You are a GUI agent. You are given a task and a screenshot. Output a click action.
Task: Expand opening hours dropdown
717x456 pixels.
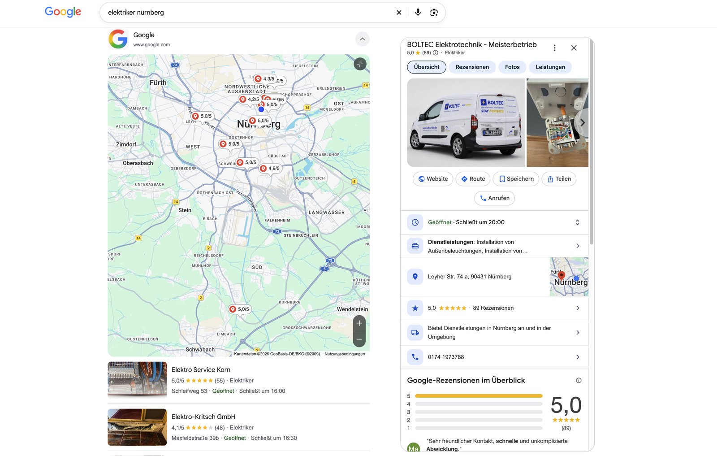pyautogui.click(x=577, y=222)
